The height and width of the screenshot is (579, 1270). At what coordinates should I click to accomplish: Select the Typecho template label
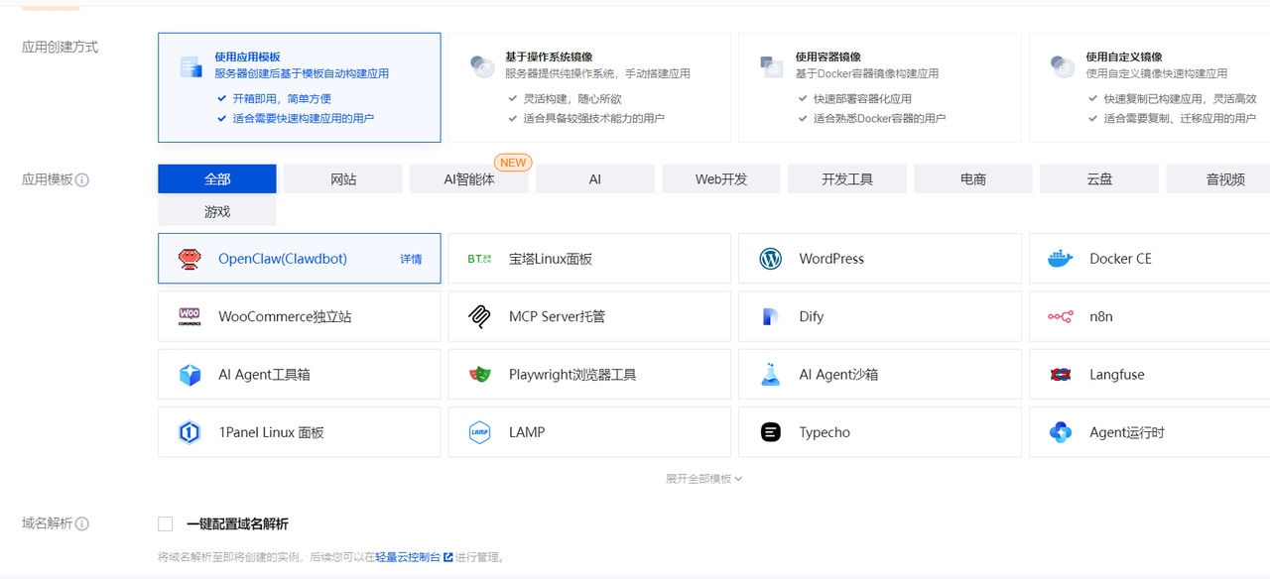[x=825, y=432]
